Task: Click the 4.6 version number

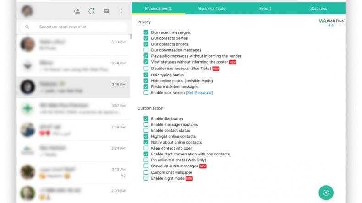Action: point(331,25)
